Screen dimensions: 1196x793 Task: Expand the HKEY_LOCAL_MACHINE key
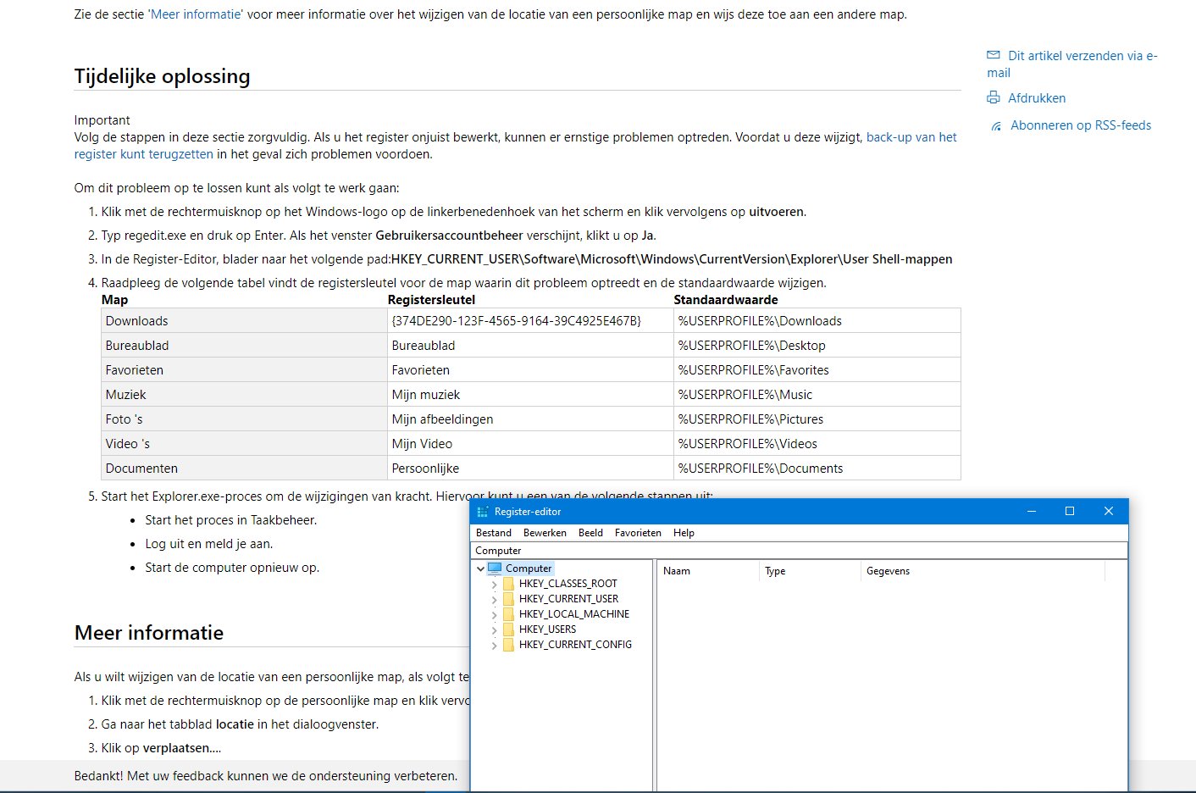[x=494, y=615]
